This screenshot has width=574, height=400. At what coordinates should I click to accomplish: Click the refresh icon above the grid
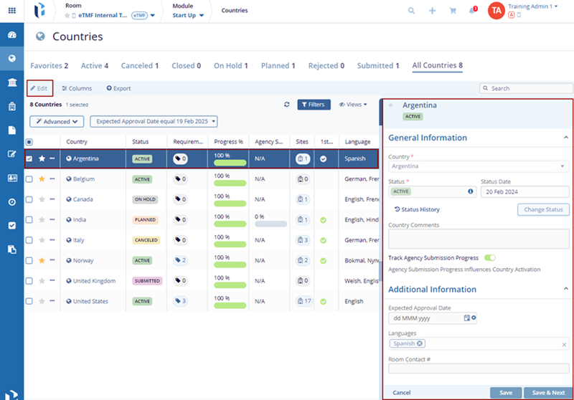[287, 105]
